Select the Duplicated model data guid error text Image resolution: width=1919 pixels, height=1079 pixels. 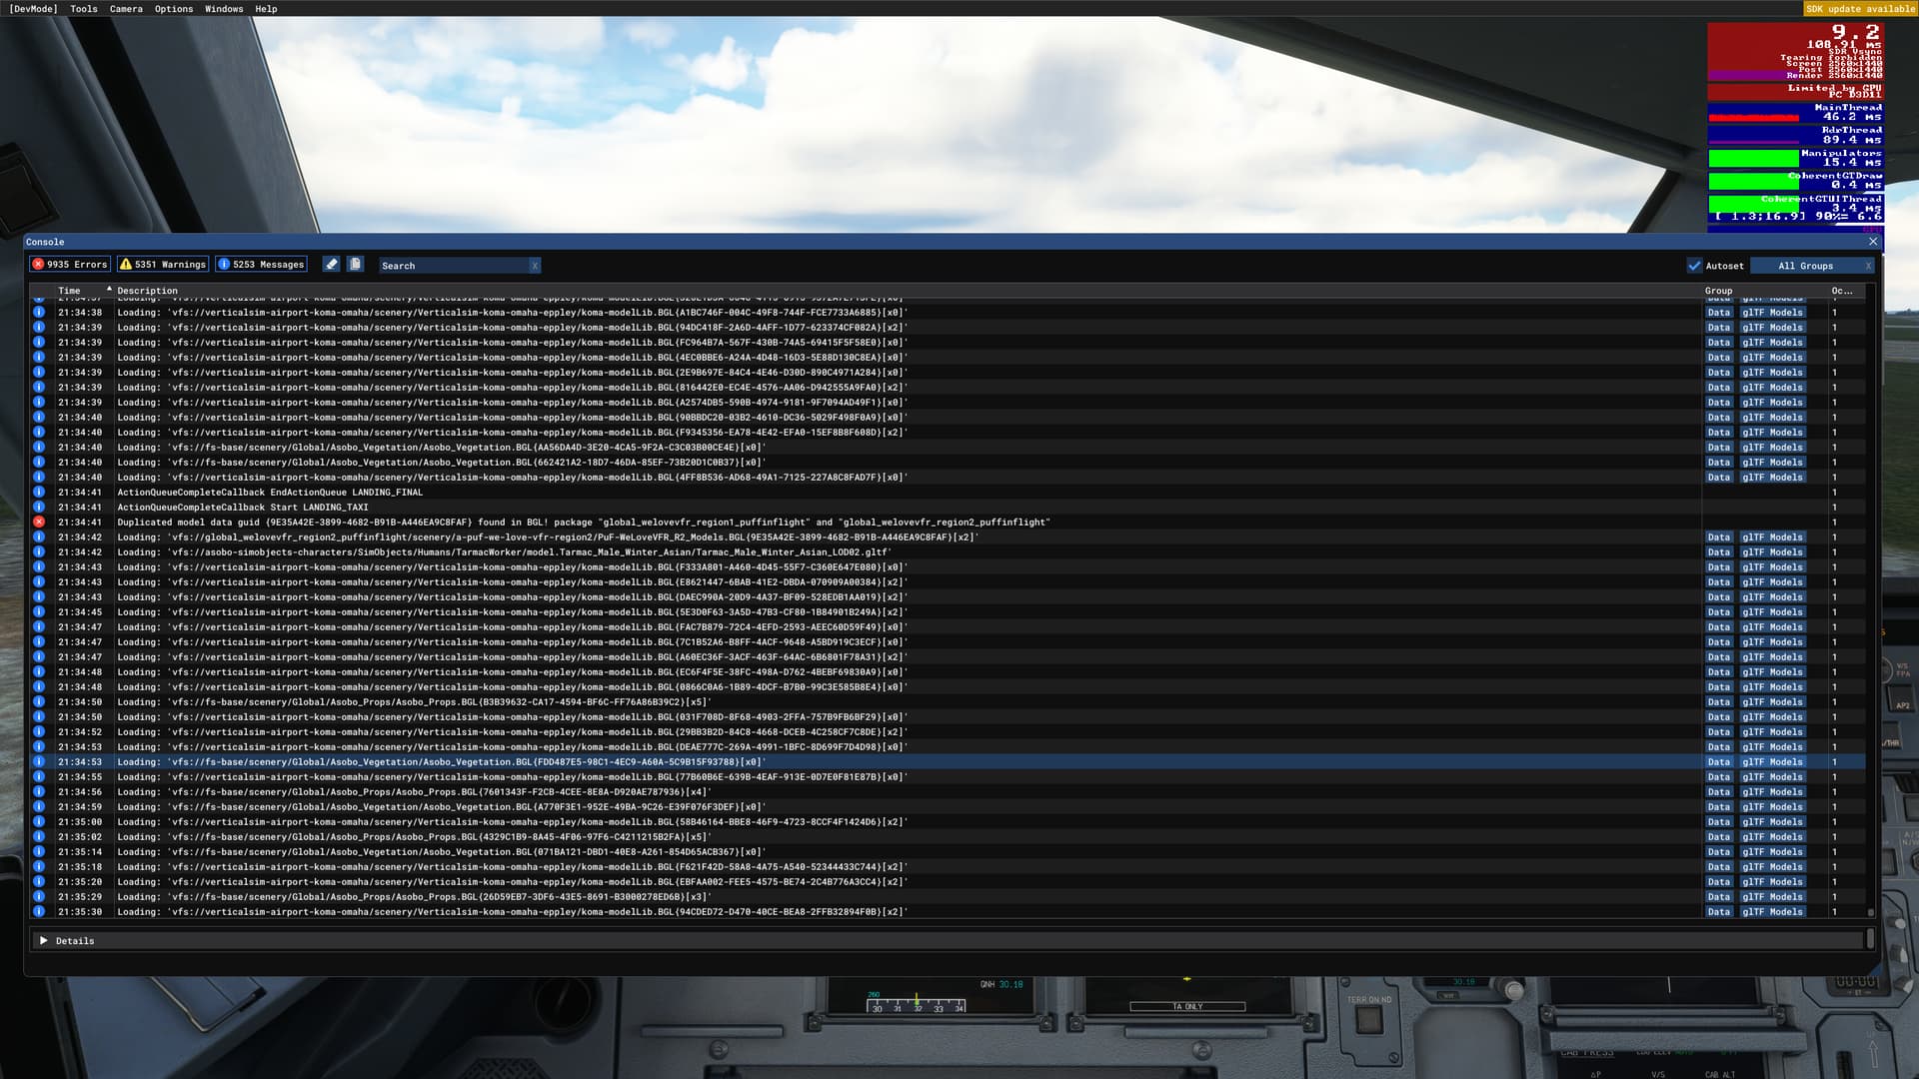point(584,523)
